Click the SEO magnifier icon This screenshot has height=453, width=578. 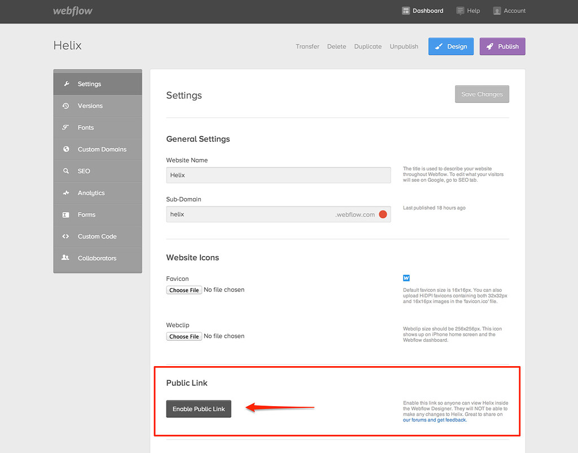coord(66,171)
